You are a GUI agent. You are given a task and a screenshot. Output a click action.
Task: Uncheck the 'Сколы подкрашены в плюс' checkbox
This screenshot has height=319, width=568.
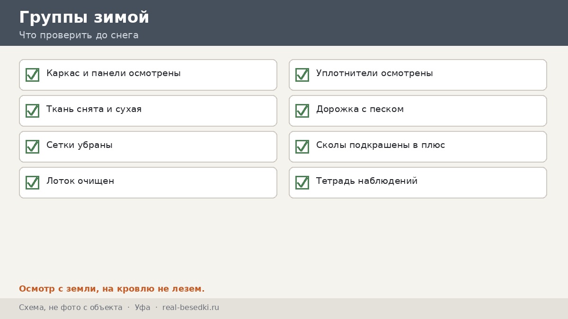pos(302,147)
